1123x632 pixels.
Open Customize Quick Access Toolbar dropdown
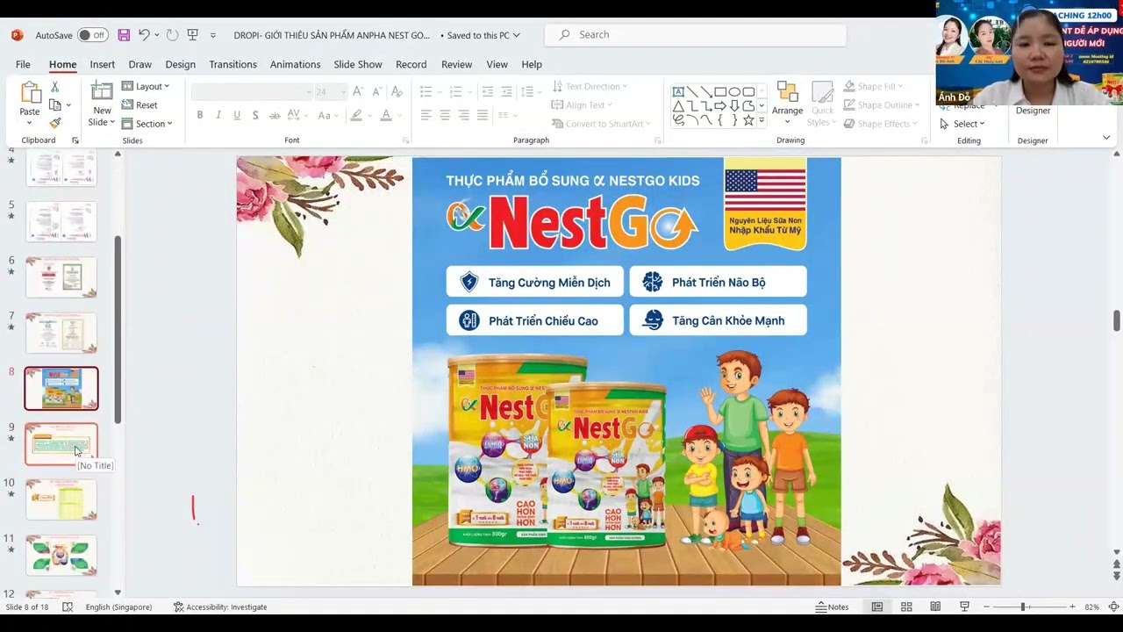point(213,36)
